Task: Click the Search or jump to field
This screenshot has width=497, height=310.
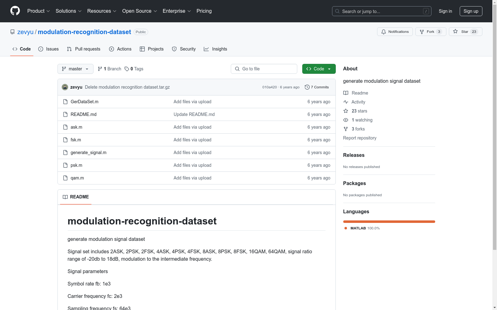Action: point(381,11)
